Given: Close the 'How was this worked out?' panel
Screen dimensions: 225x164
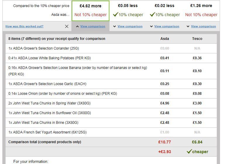Looking at the screenshot, I should pos(67,26).
